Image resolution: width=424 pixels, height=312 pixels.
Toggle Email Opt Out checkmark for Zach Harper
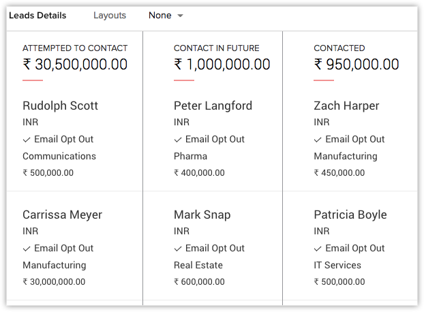click(x=318, y=140)
